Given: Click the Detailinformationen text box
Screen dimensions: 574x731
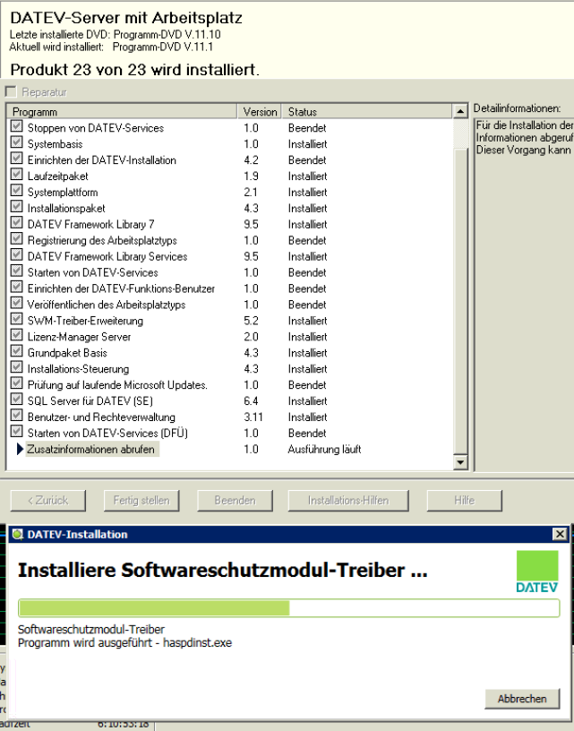Looking at the screenshot, I should (524, 294).
